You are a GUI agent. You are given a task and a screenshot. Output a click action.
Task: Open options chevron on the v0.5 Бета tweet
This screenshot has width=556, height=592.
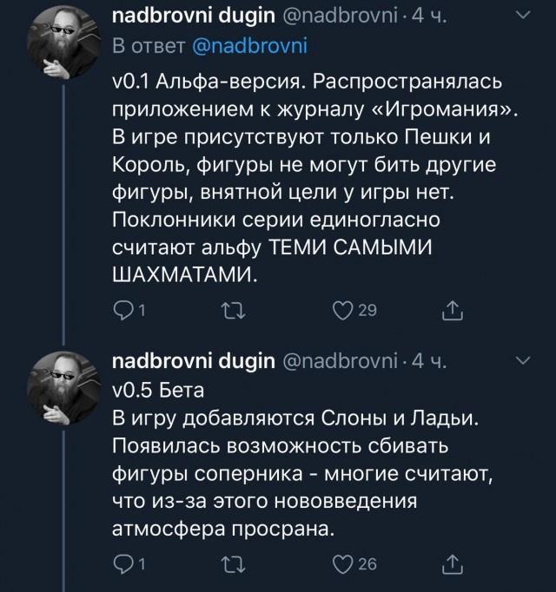click(x=524, y=358)
